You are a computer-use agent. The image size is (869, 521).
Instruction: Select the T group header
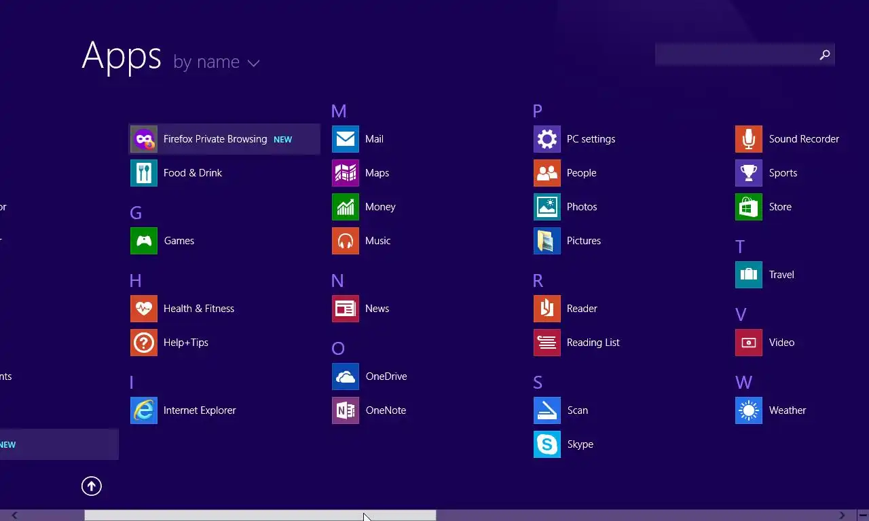[x=740, y=247]
